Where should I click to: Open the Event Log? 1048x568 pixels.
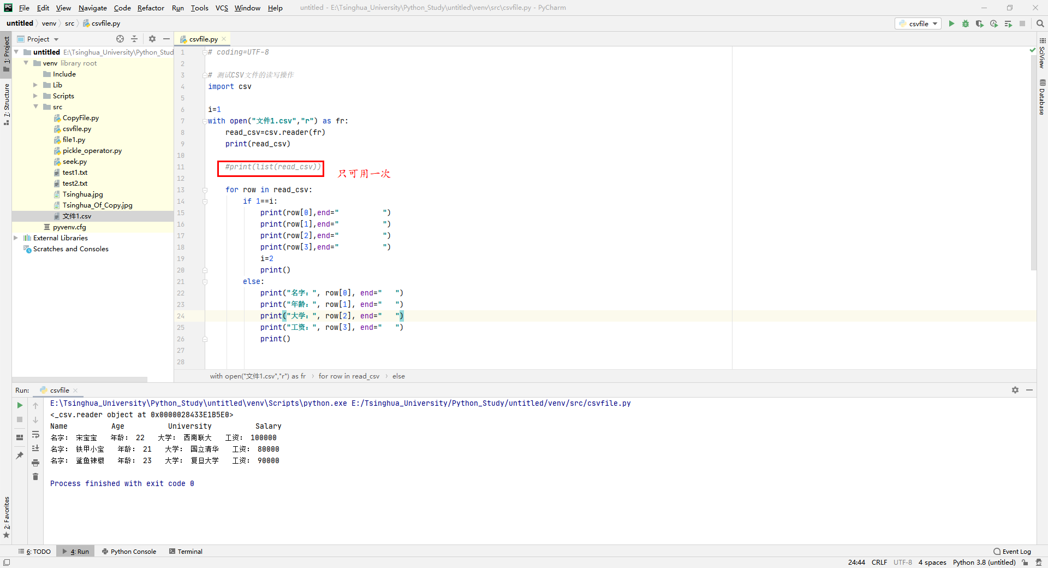(1013, 552)
